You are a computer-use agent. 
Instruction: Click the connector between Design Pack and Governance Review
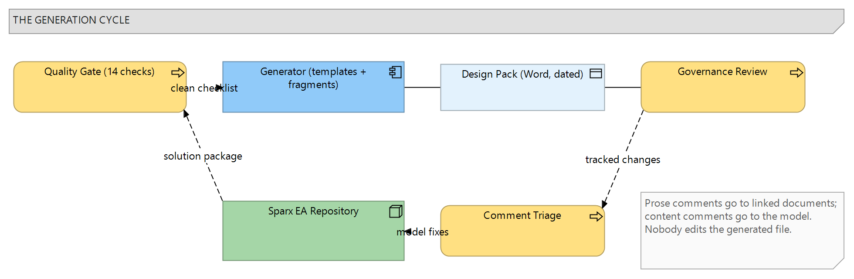623,87
